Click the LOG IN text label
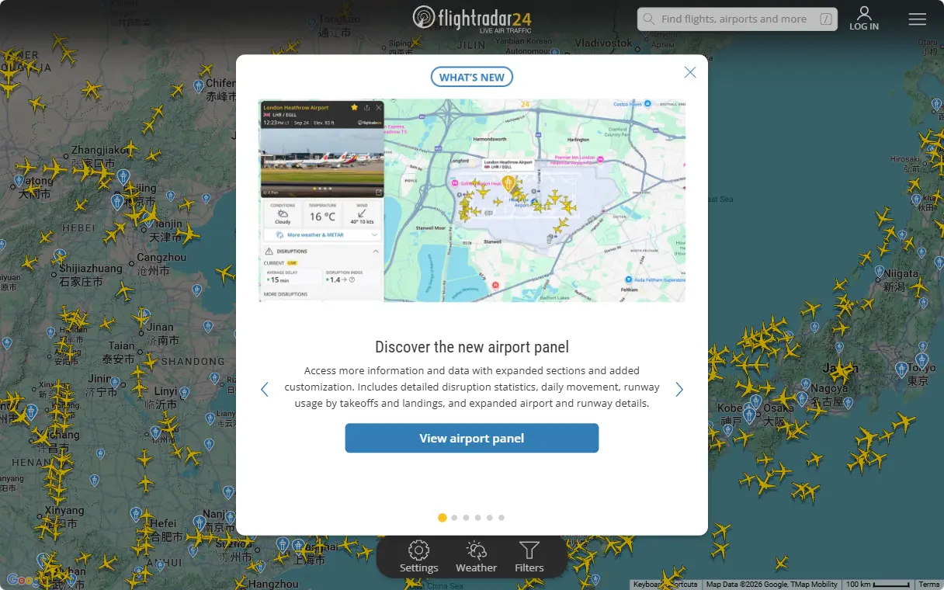 864,26
